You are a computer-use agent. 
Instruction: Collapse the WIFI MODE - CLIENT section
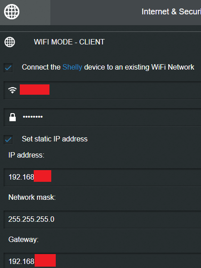pos(69,42)
